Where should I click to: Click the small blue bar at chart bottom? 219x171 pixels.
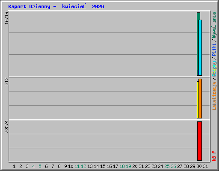[x=198, y=73]
